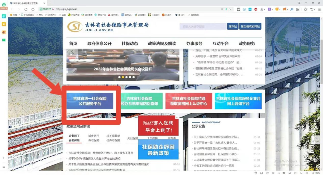The width and height of the screenshot is (323, 175).
Task: Select the fourth carousel dot indicator
Action: [x=130, y=77]
